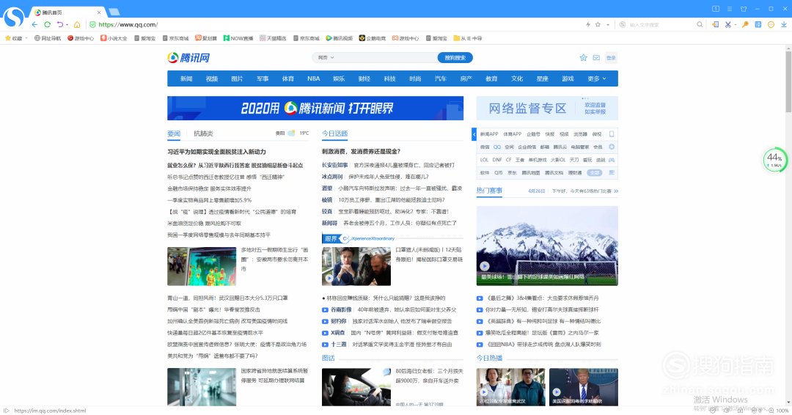Click the star favorites icon on Tencent header

click(x=584, y=57)
